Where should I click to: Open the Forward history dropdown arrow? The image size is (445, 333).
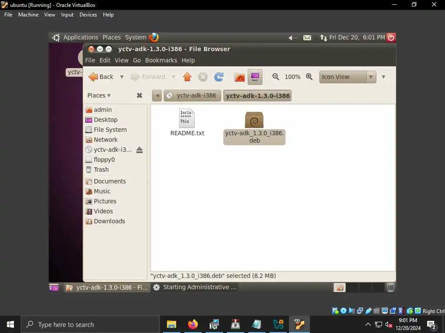pyautogui.click(x=173, y=77)
